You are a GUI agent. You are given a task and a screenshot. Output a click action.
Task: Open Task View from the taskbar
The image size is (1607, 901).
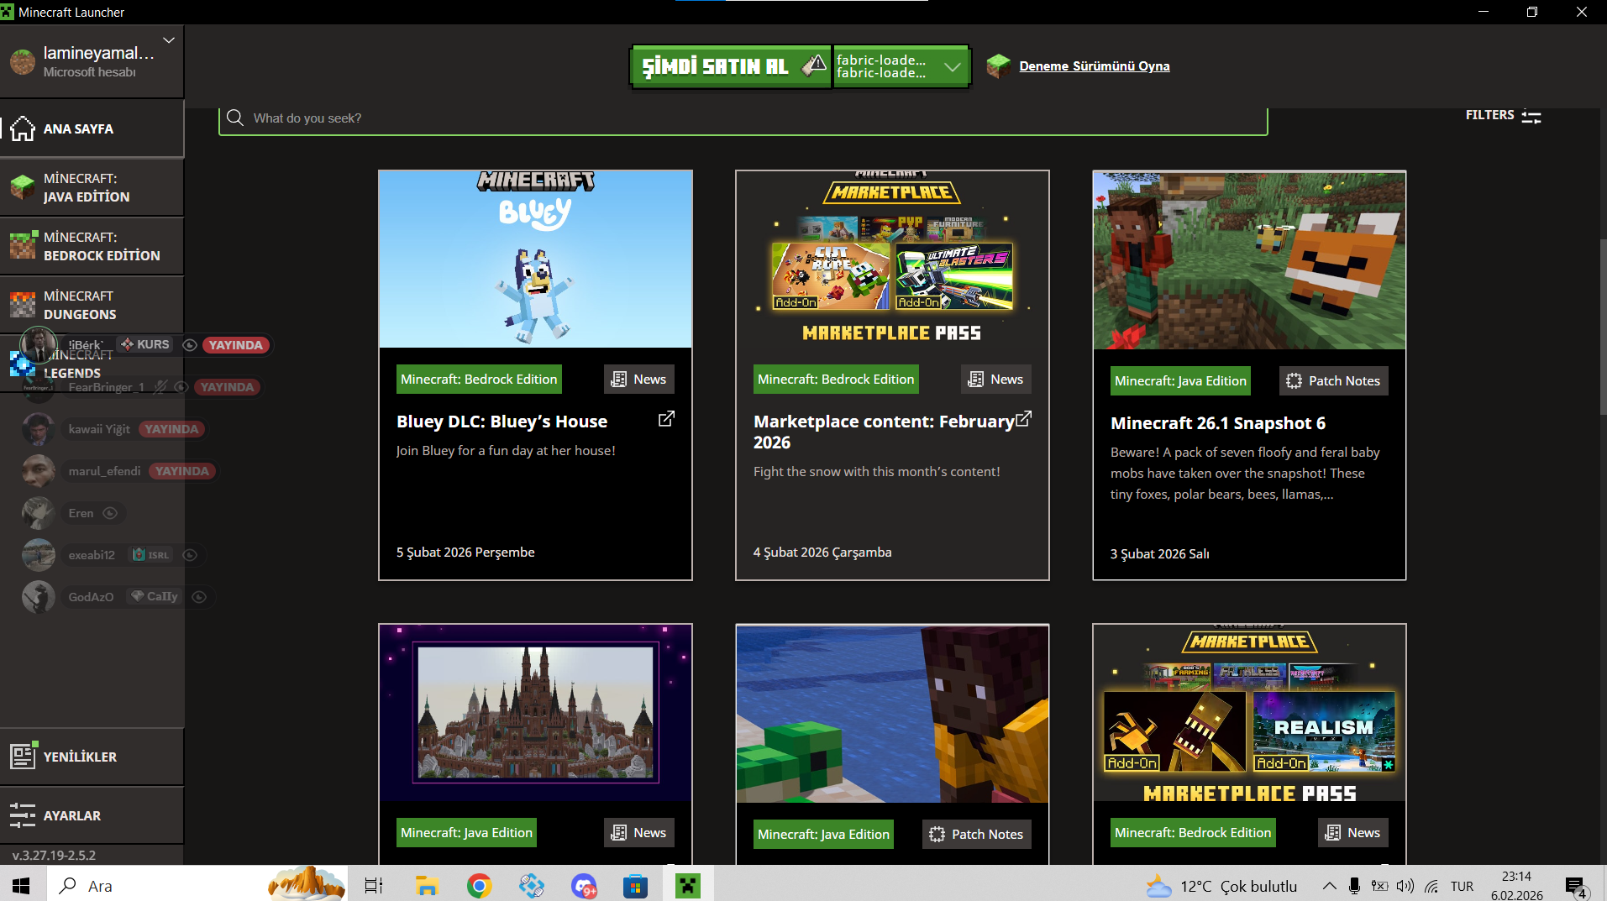click(374, 886)
